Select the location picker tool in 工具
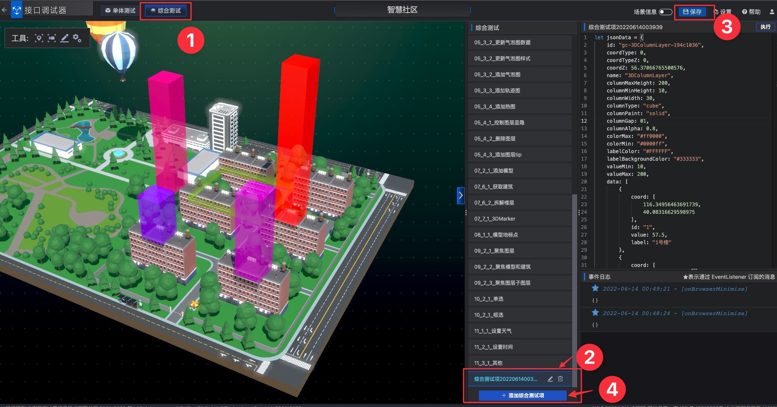Screen dimensions: 777x407 click(39, 38)
